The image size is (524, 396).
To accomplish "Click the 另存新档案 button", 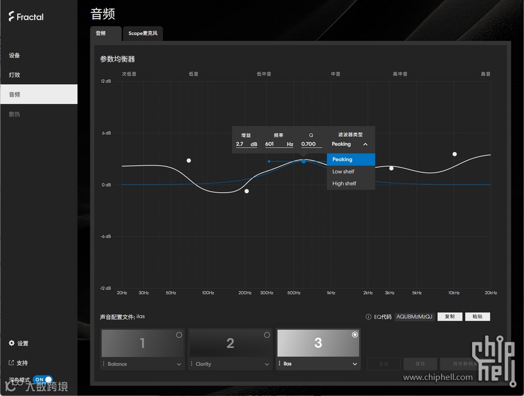I will pyautogui.click(x=465, y=364).
